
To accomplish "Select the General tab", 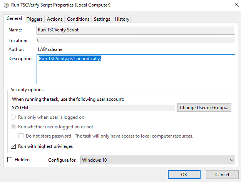I will click(x=14, y=18).
